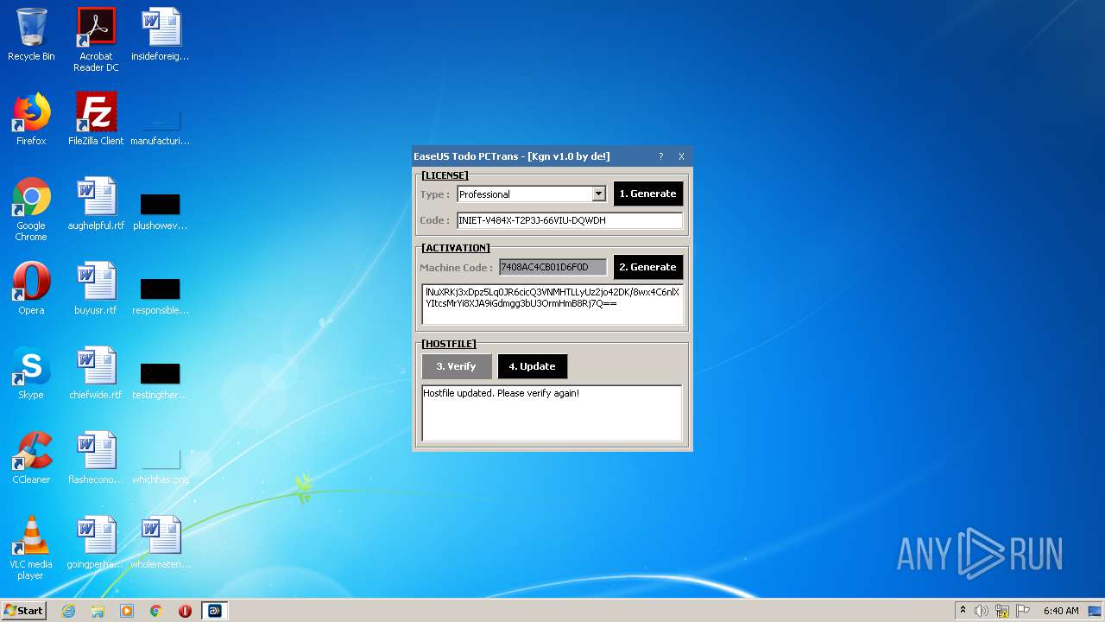This screenshot has height=622, width=1105.
Task: Open Chrome from the taskbar
Action: [156, 611]
